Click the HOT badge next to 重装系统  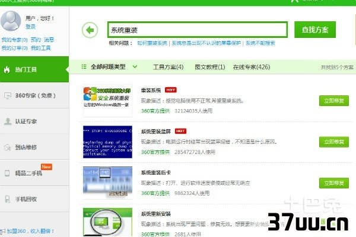(x=170, y=90)
